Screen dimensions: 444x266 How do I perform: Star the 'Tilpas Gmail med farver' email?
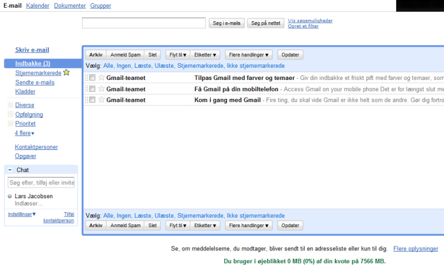pyautogui.click(x=101, y=78)
